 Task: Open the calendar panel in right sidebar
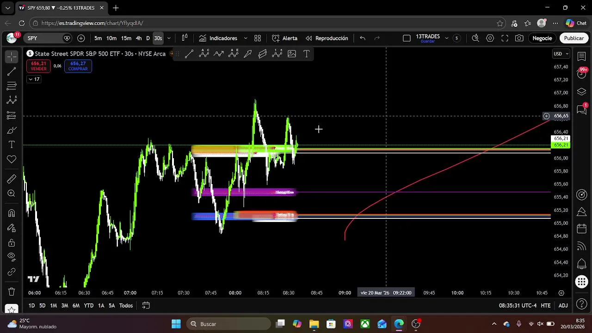point(582,229)
